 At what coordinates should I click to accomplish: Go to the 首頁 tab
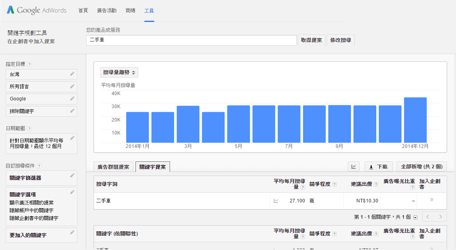83,11
